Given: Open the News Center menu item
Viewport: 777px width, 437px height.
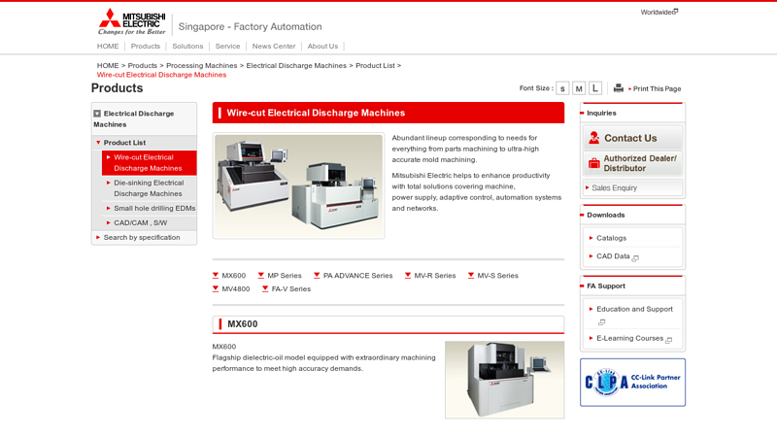Looking at the screenshot, I should click(273, 46).
